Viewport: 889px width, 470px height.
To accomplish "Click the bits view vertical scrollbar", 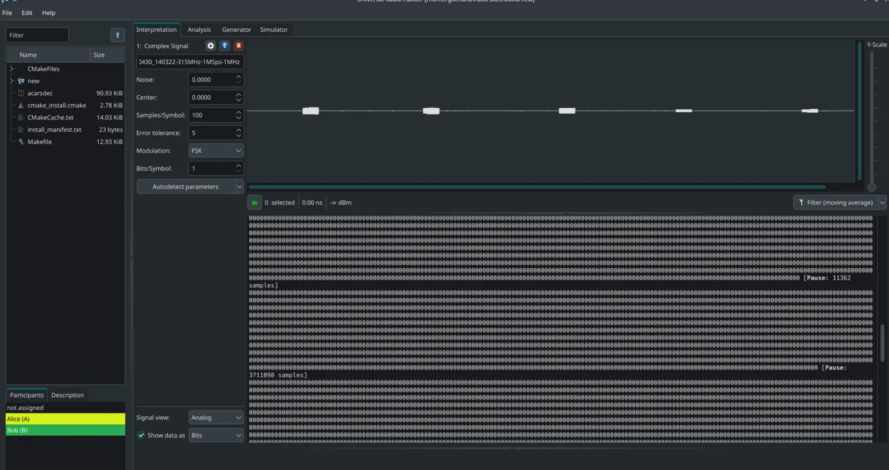I will click(883, 342).
